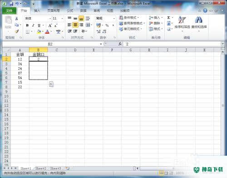Click the AutoSum sigma icon
The image size is (227, 178).
[168, 18]
